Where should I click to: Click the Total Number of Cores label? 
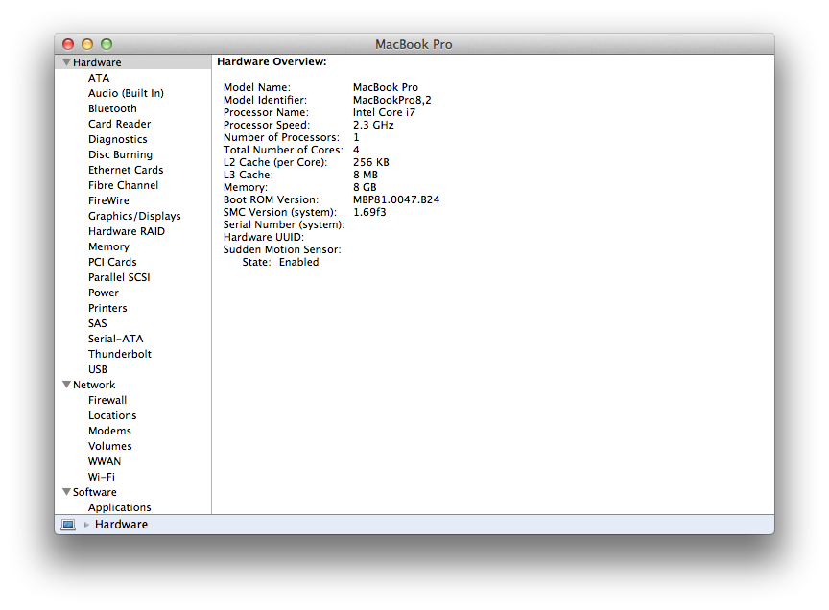coord(283,150)
